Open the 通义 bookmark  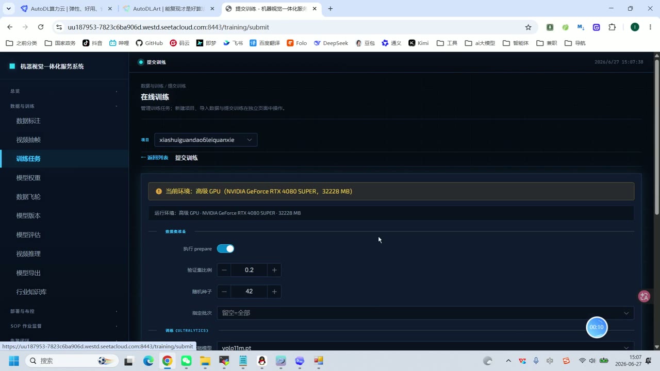(391, 43)
